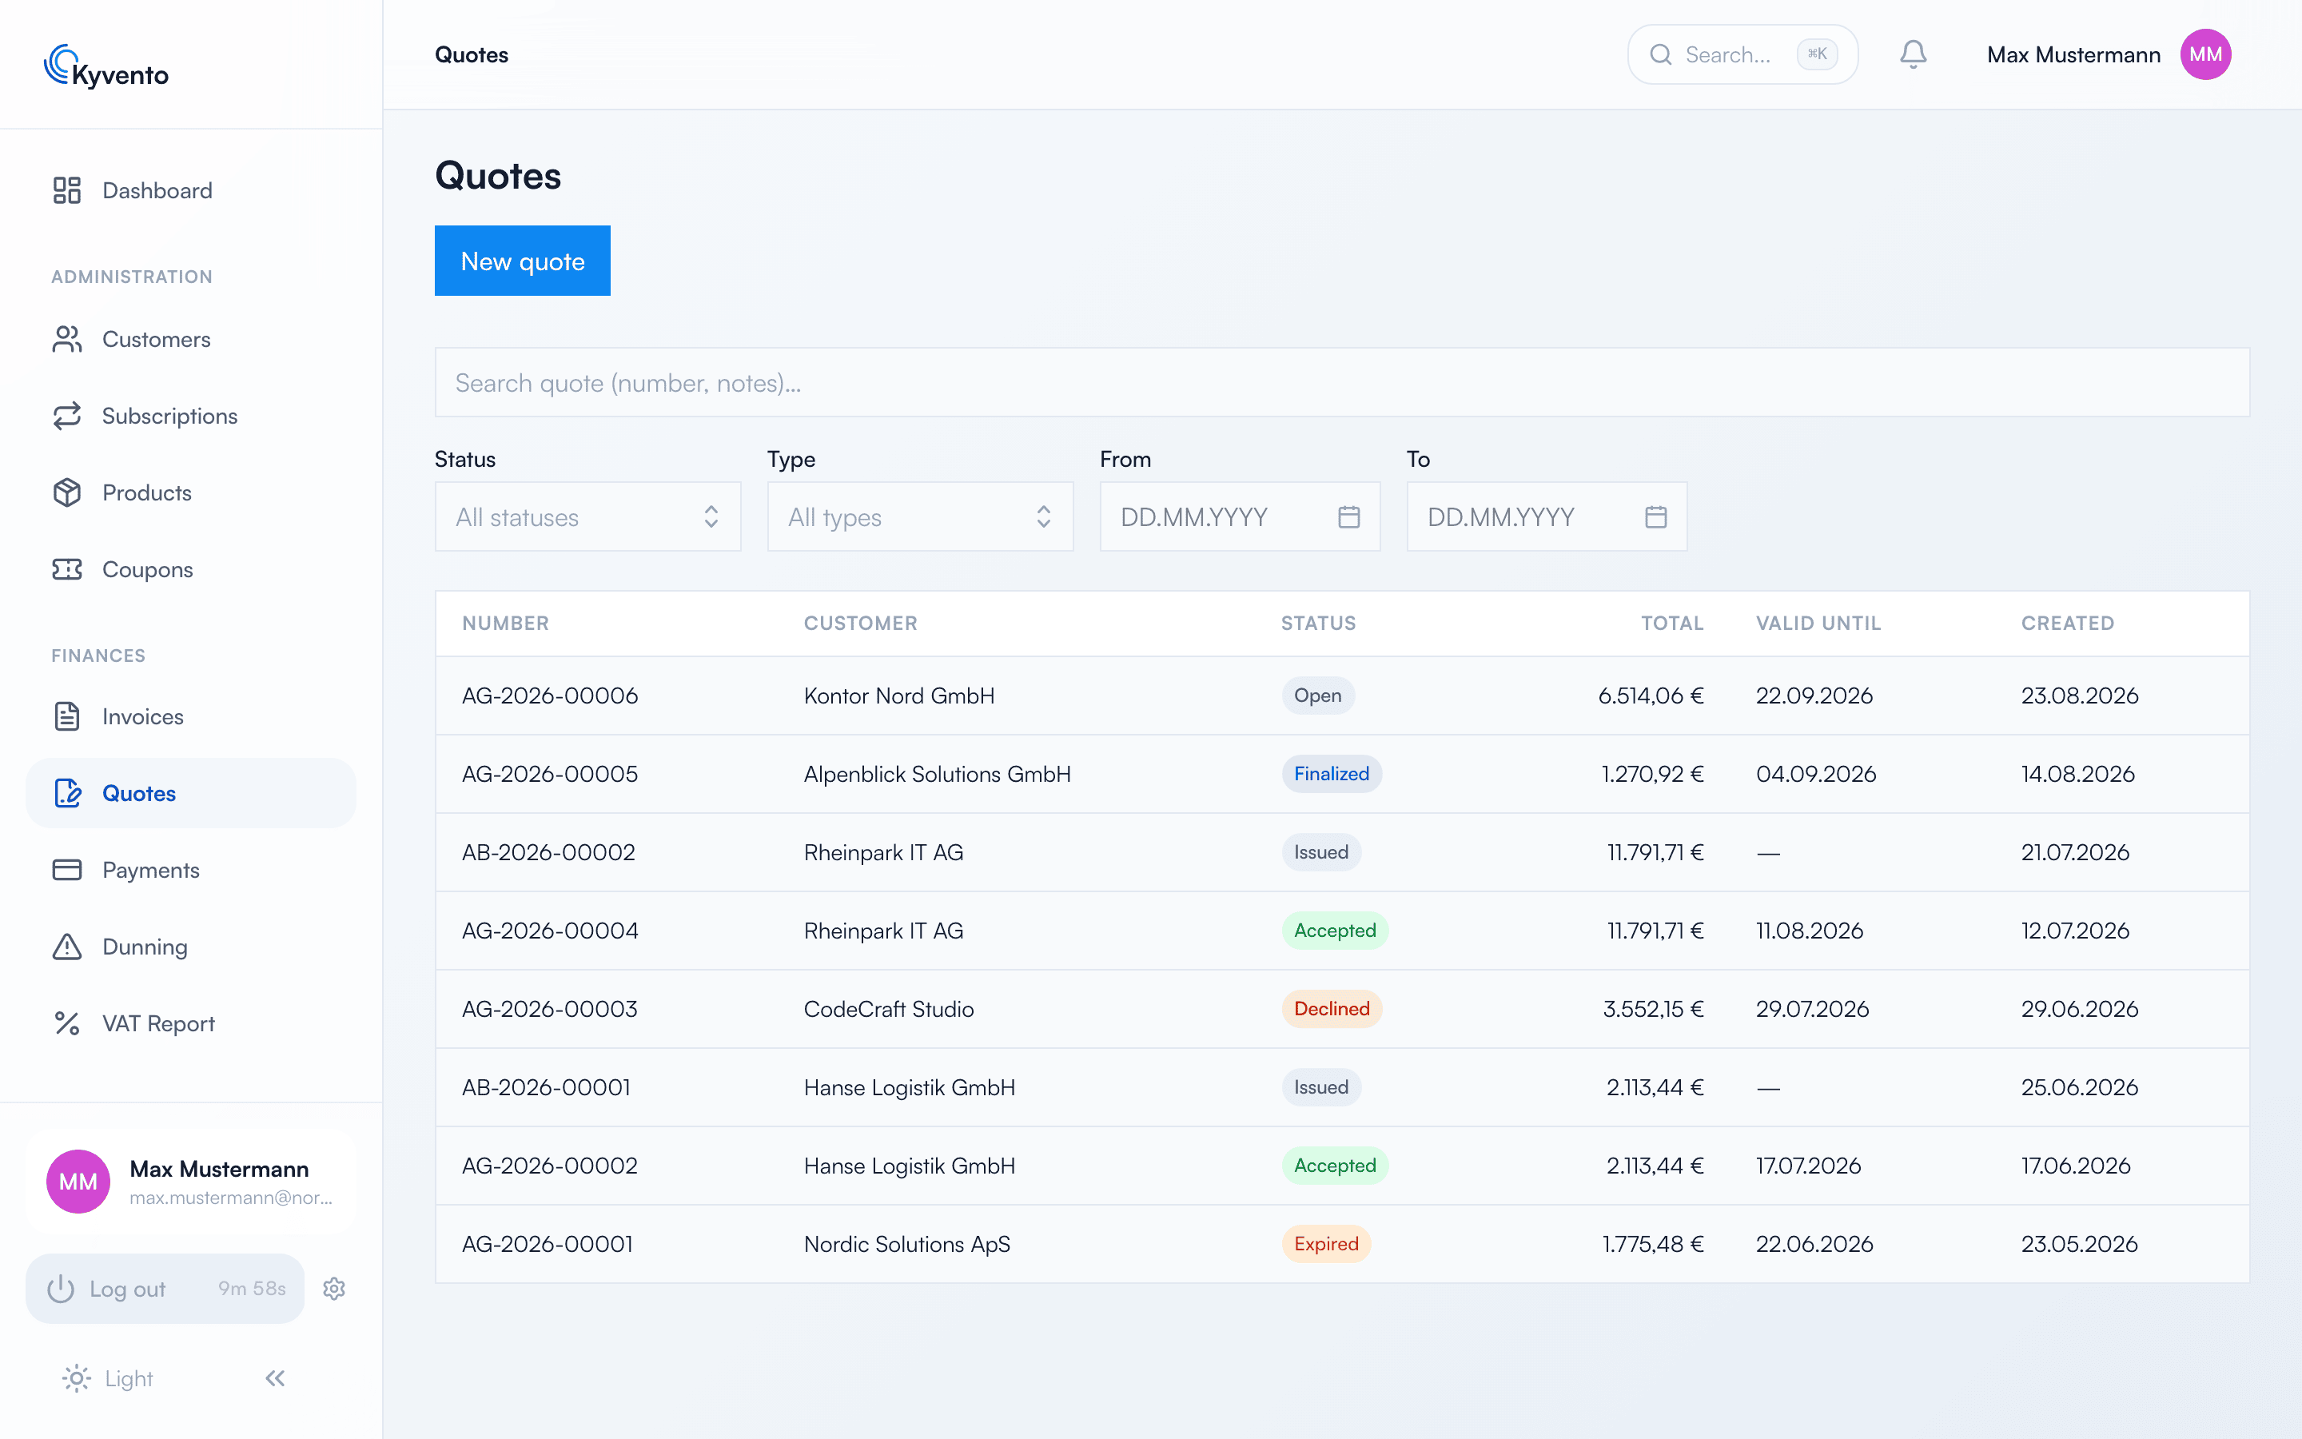The height and width of the screenshot is (1439, 2302).
Task: Open quote AG-2026-00006
Action: tap(1342, 696)
